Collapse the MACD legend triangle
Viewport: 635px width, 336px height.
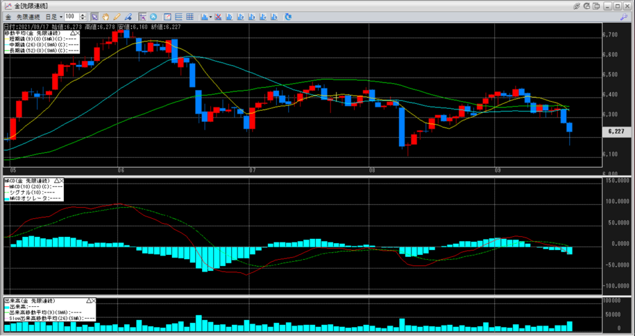tap(56, 181)
